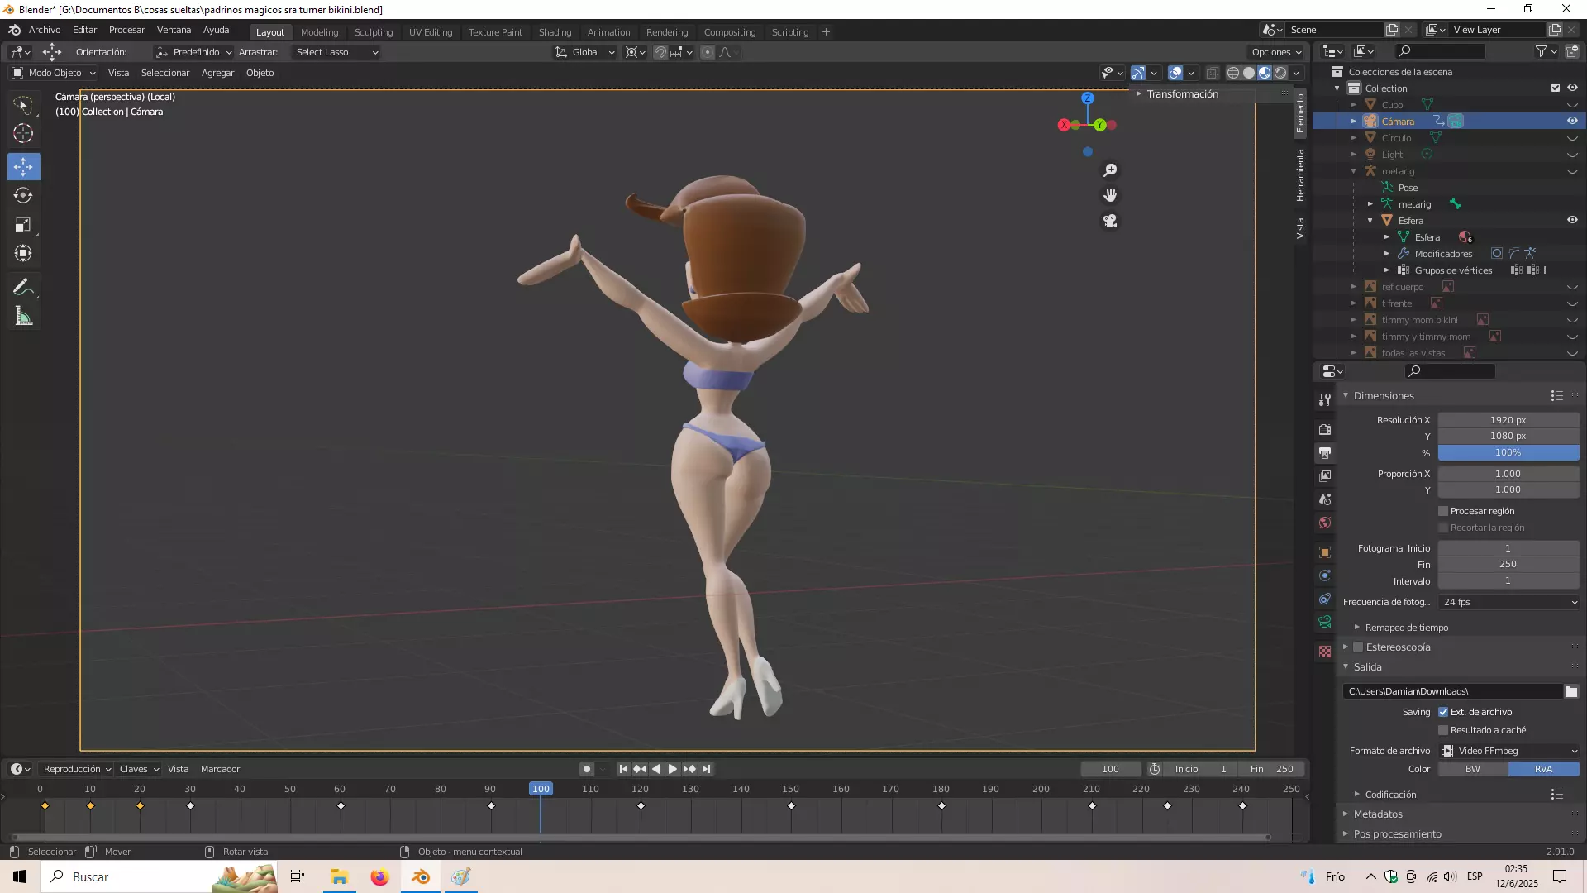This screenshot has width=1587, height=893.
Task: Switch to the Animation workspace tab
Action: click(608, 32)
